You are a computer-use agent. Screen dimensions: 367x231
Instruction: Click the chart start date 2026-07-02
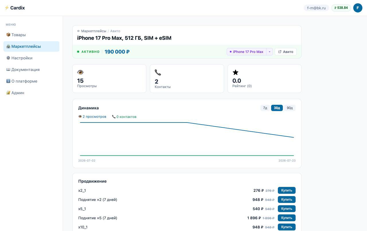tap(87, 161)
